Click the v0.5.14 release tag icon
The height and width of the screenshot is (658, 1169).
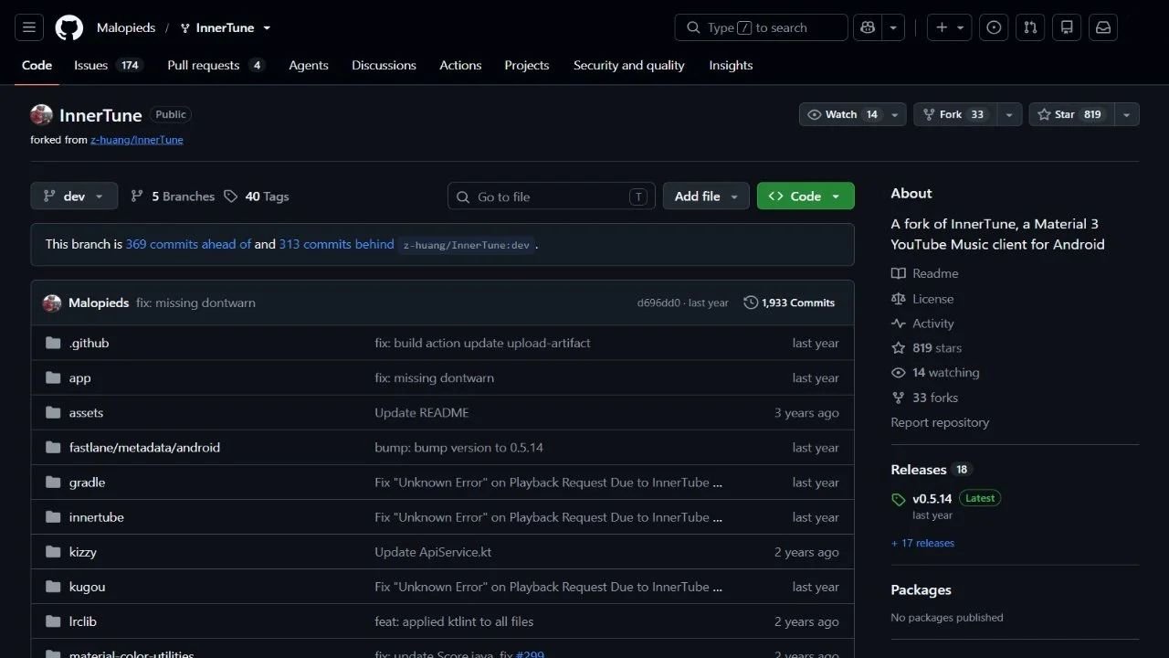click(899, 499)
